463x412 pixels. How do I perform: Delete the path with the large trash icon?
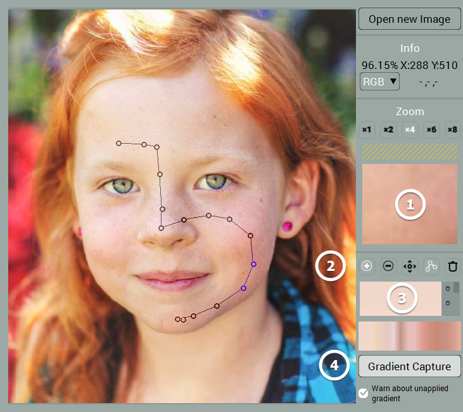453,266
